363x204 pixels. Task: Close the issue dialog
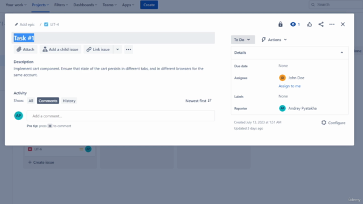[343, 24]
